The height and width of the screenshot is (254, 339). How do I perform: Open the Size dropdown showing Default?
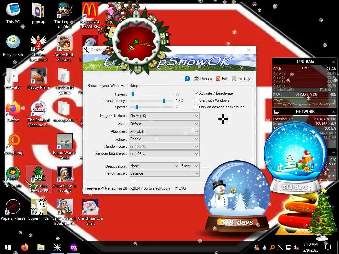point(164,124)
